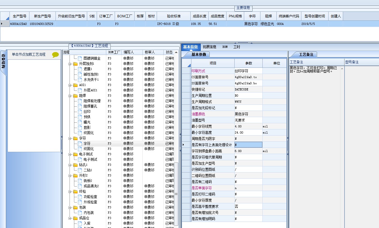
Task: Select the 终固化 step under 字符 folder
Action: (89, 149)
